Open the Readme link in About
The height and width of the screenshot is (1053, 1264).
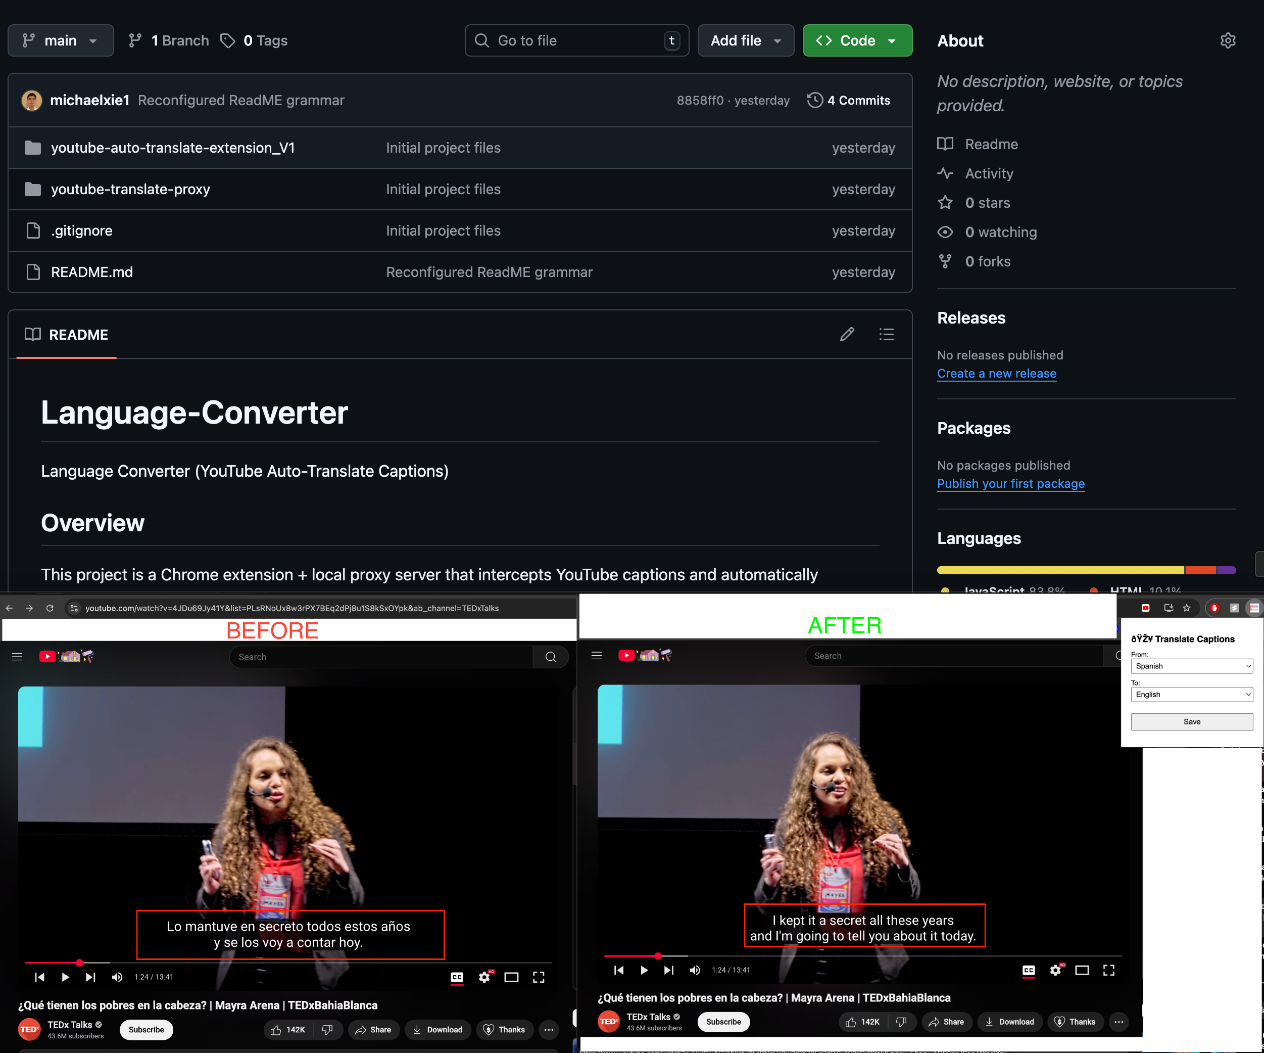(978, 144)
